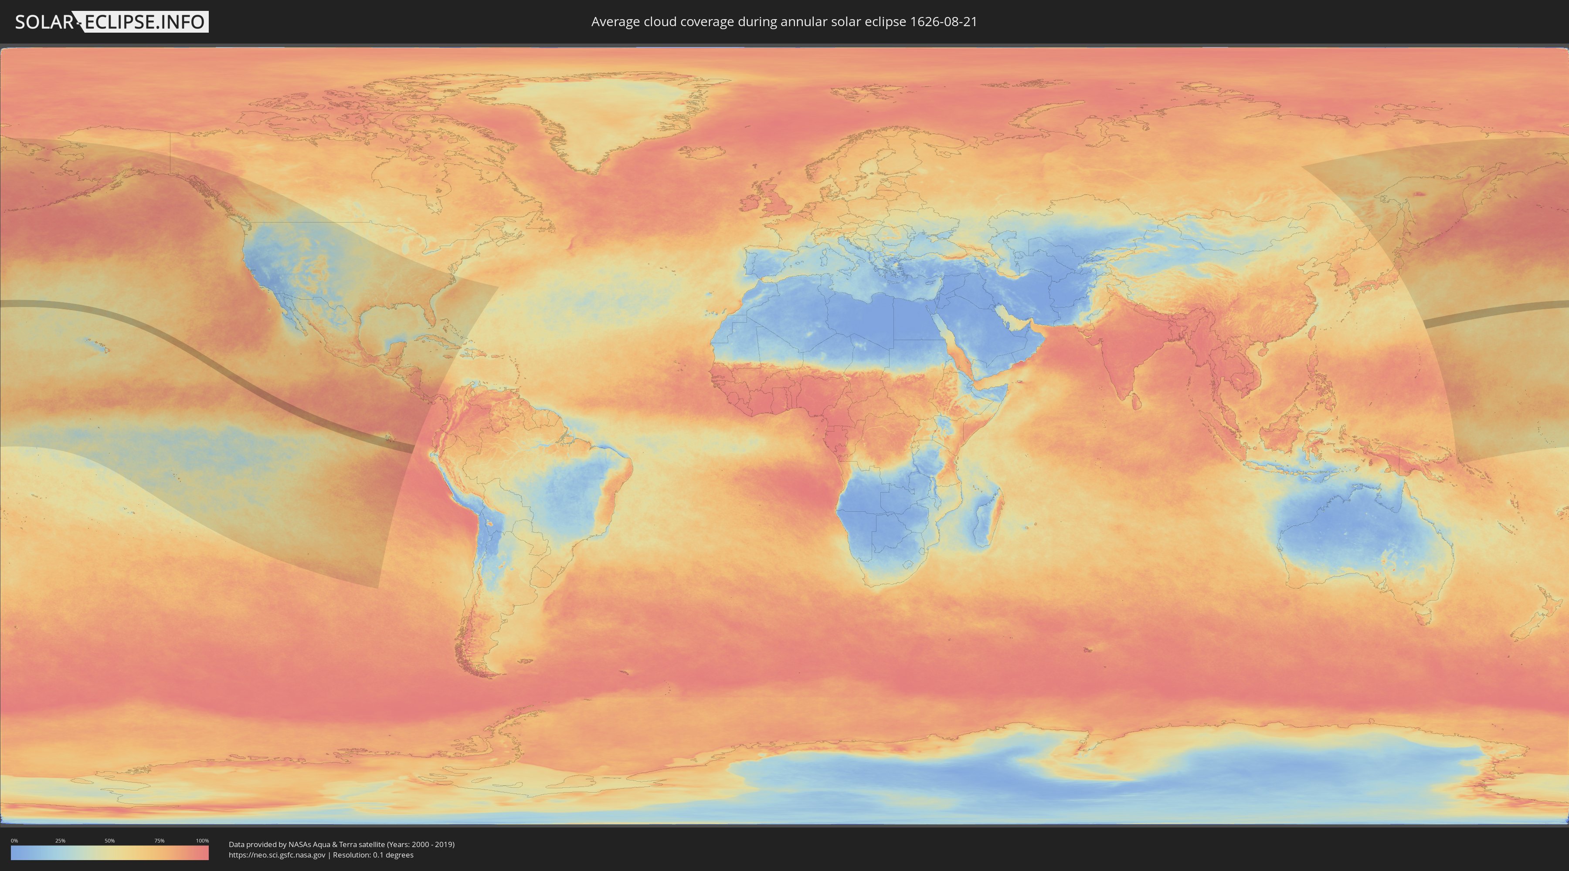Image resolution: width=1569 pixels, height=871 pixels.
Task: Click the 0% legend label
Action: [x=15, y=841]
